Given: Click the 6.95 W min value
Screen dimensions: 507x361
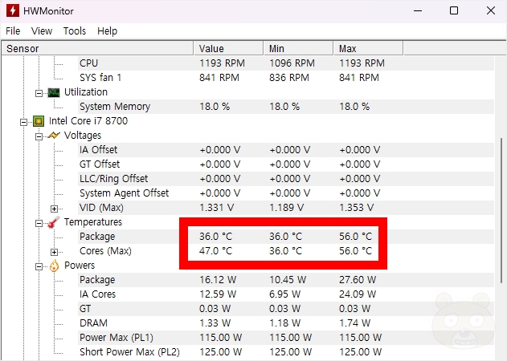Looking at the screenshot, I should [285, 294].
